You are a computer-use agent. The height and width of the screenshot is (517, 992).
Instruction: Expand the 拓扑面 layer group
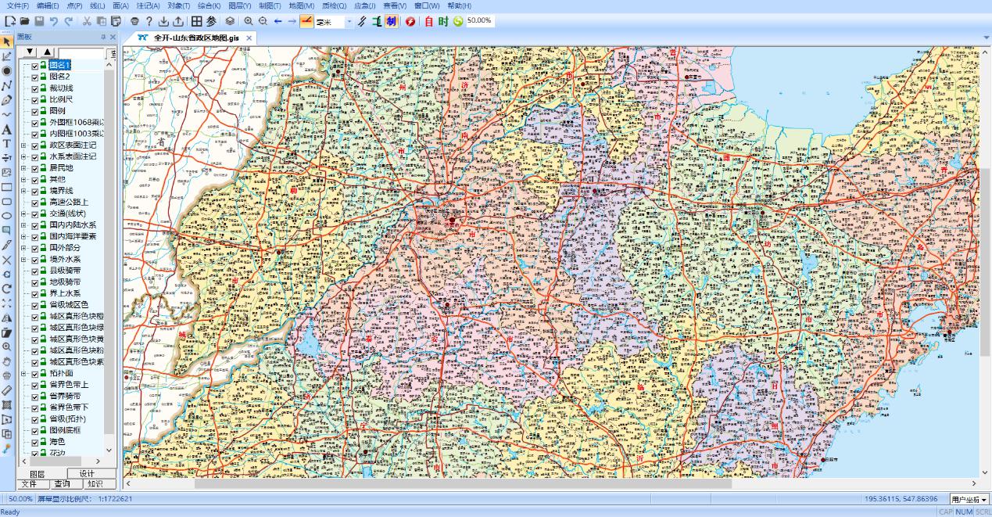click(x=23, y=374)
